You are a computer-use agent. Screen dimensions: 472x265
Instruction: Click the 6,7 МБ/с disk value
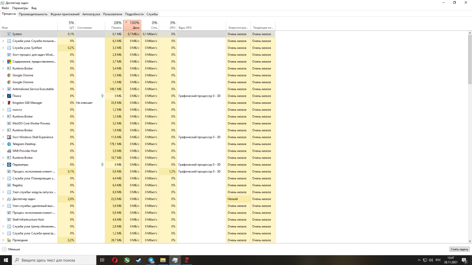(x=133, y=34)
